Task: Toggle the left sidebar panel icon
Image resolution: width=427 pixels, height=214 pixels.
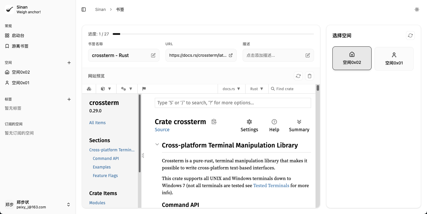Action: tap(84, 9)
